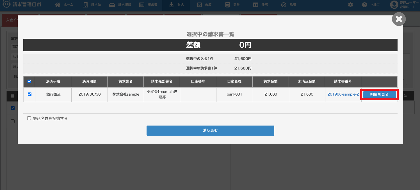Image resolution: width=420 pixels, height=190 pixels.
Task: Select the 請求情報 inbox icon
Action: click(112, 5)
